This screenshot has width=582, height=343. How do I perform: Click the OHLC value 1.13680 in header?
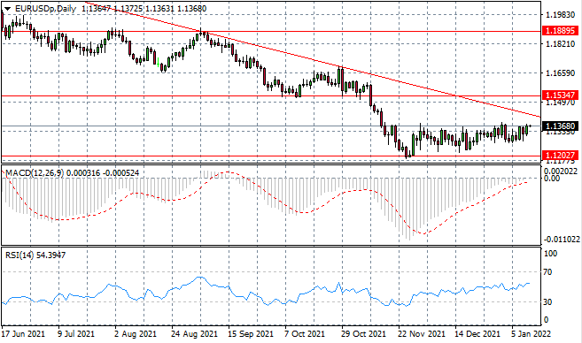(x=192, y=8)
